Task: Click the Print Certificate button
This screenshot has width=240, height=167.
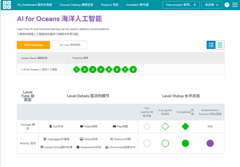Action: [34, 45]
